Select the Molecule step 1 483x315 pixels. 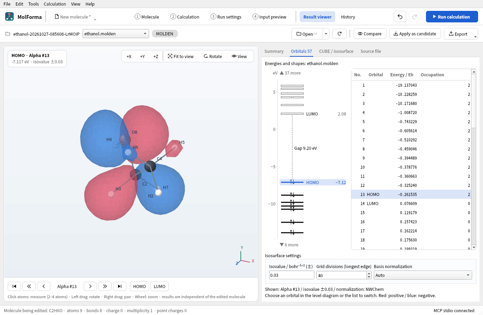pyautogui.click(x=147, y=17)
